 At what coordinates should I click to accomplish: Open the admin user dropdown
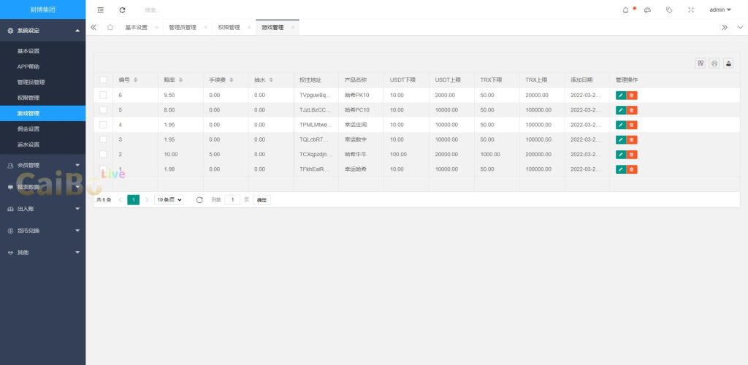pyautogui.click(x=720, y=9)
